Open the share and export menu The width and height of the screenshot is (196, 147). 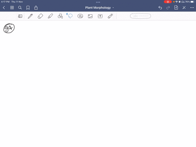click(x=36, y=8)
